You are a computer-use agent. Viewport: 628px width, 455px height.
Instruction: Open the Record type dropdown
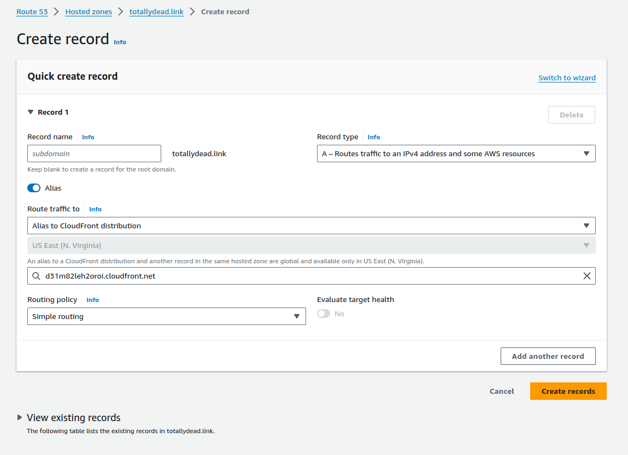coord(456,153)
